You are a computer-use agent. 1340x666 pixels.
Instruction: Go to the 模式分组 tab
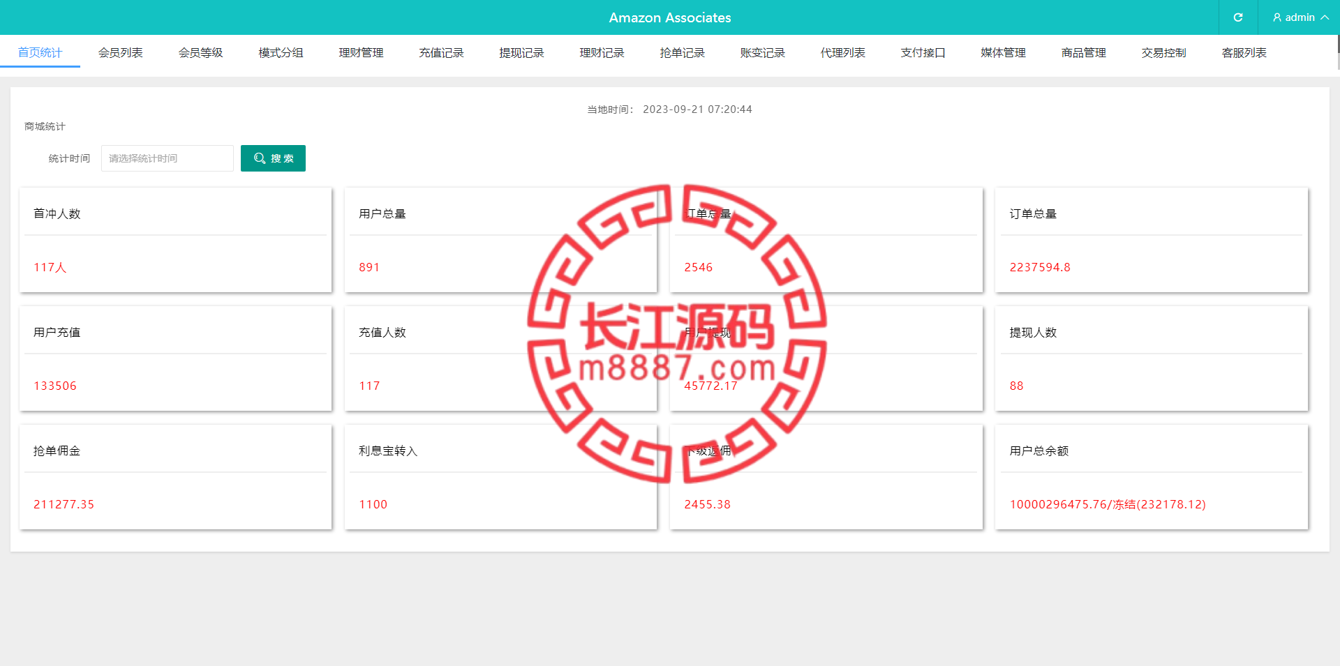point(281,53)
